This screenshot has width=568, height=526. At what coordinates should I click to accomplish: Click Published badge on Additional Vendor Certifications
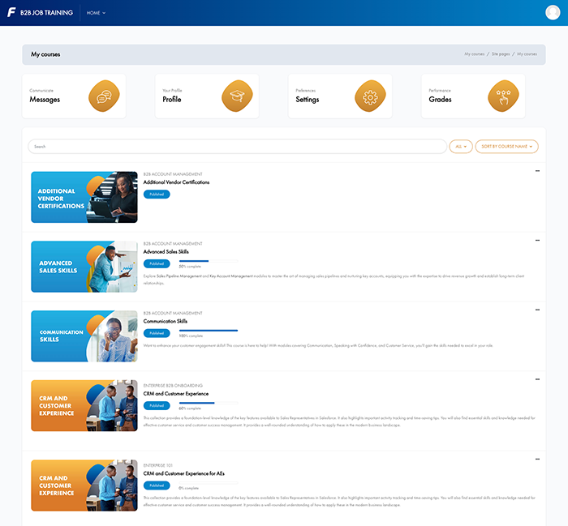point(157,195)
